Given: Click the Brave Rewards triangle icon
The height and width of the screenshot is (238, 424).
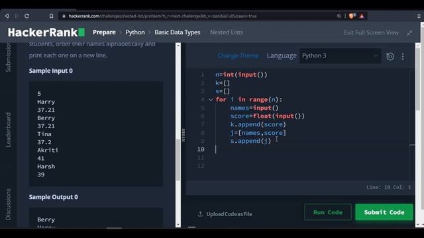Looking at the screenshot, I should (x=362, y=16).
